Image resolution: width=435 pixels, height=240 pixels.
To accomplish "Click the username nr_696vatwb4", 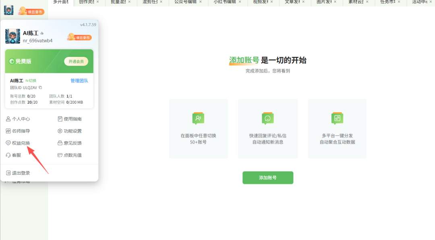I will click(38, 41).
